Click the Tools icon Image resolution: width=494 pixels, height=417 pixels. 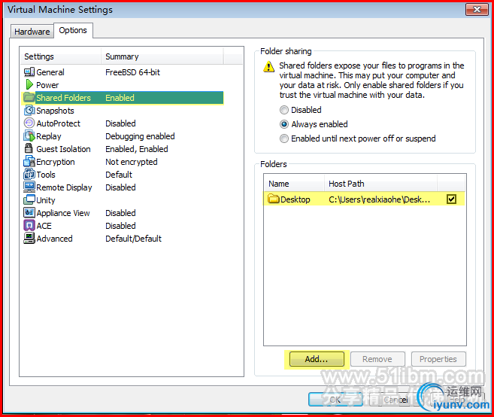pyautogui.click(x=29, y=174)
